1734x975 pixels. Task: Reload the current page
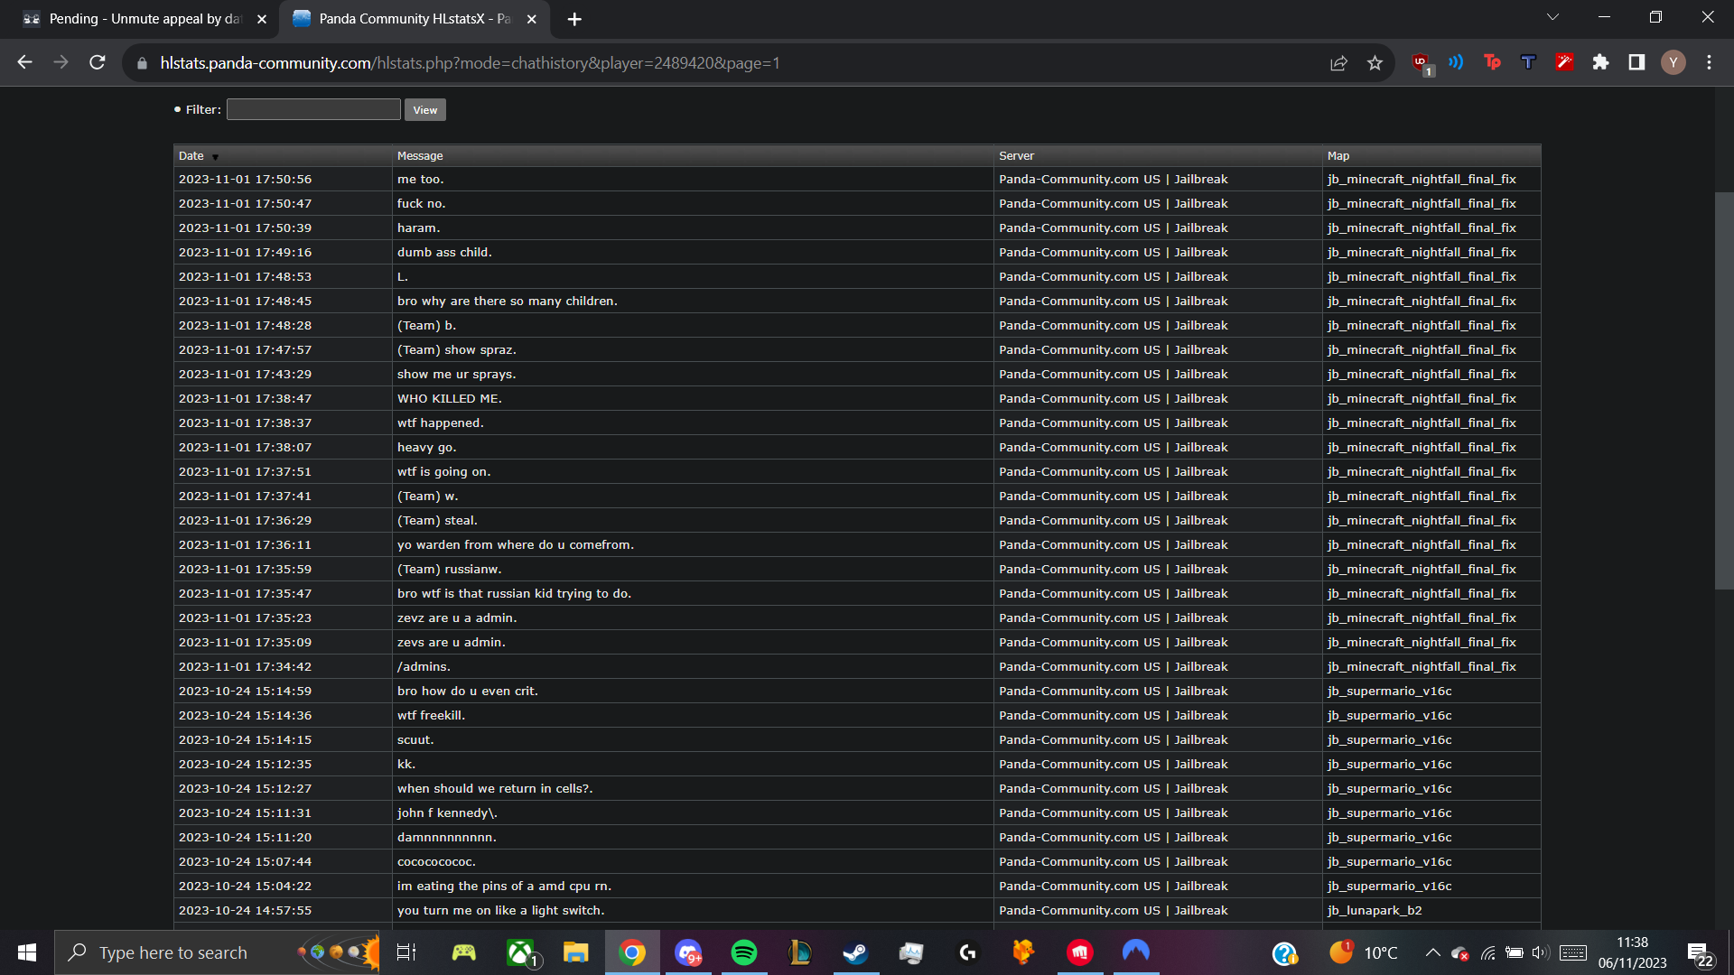click(x=98, y=62)
